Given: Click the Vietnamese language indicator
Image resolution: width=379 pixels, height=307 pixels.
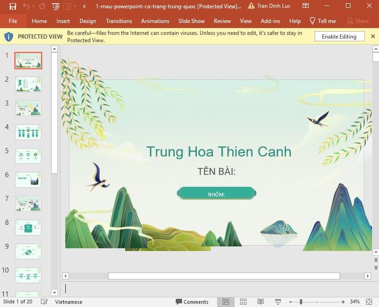Looking at the screenshot, I should click(68, 301).
